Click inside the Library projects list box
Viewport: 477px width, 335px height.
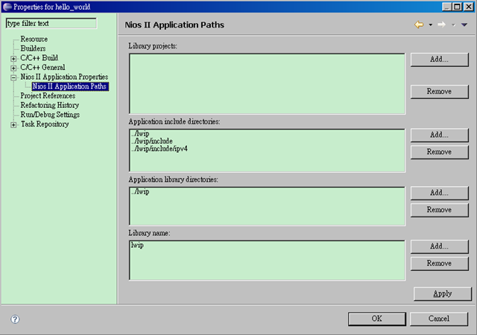[x=267, y=84]
